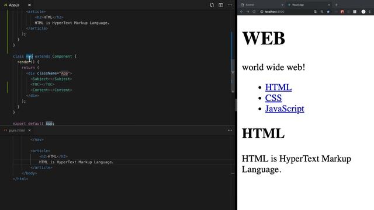Close the pure.html editor tab

tap(29, 131)
